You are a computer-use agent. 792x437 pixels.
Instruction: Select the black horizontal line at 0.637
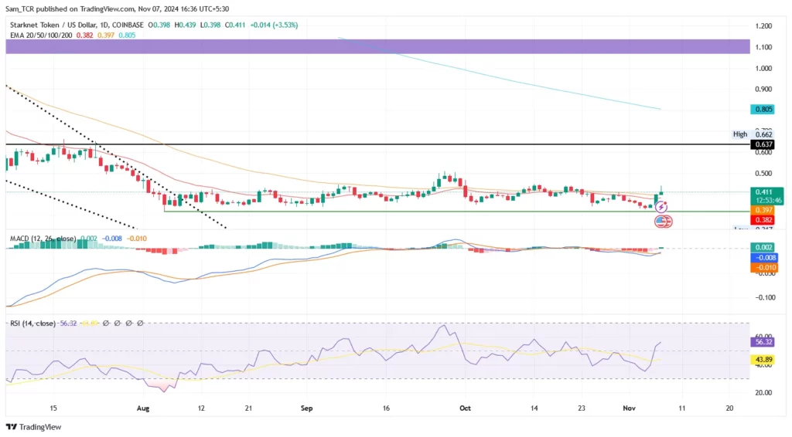(x=377, y=144)
